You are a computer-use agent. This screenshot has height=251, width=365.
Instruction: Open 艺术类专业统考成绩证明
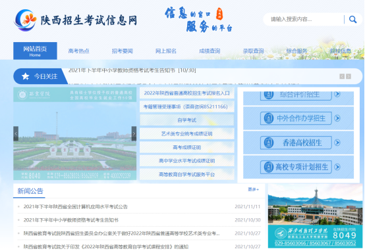tap(187, 134)
